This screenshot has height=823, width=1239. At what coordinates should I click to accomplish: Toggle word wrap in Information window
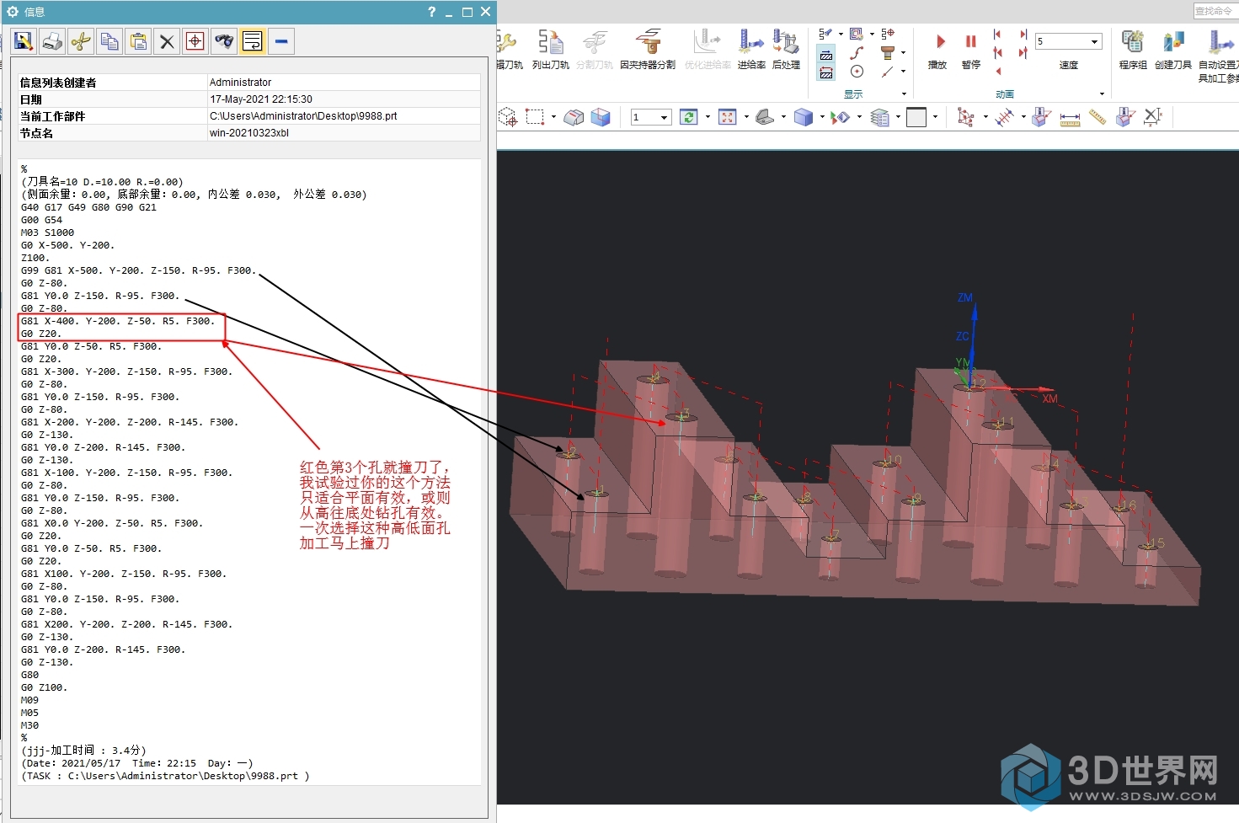coord(253,41)
